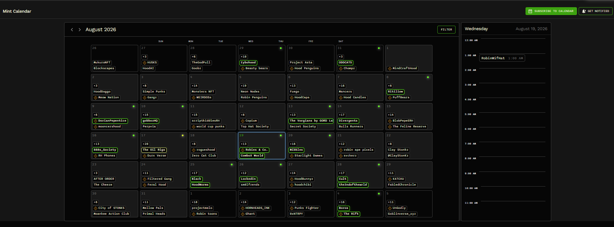The width and height of the screenshot is (614, 227).
Task: Click diamond icon beside world cup punks
Action: [194, 127]
